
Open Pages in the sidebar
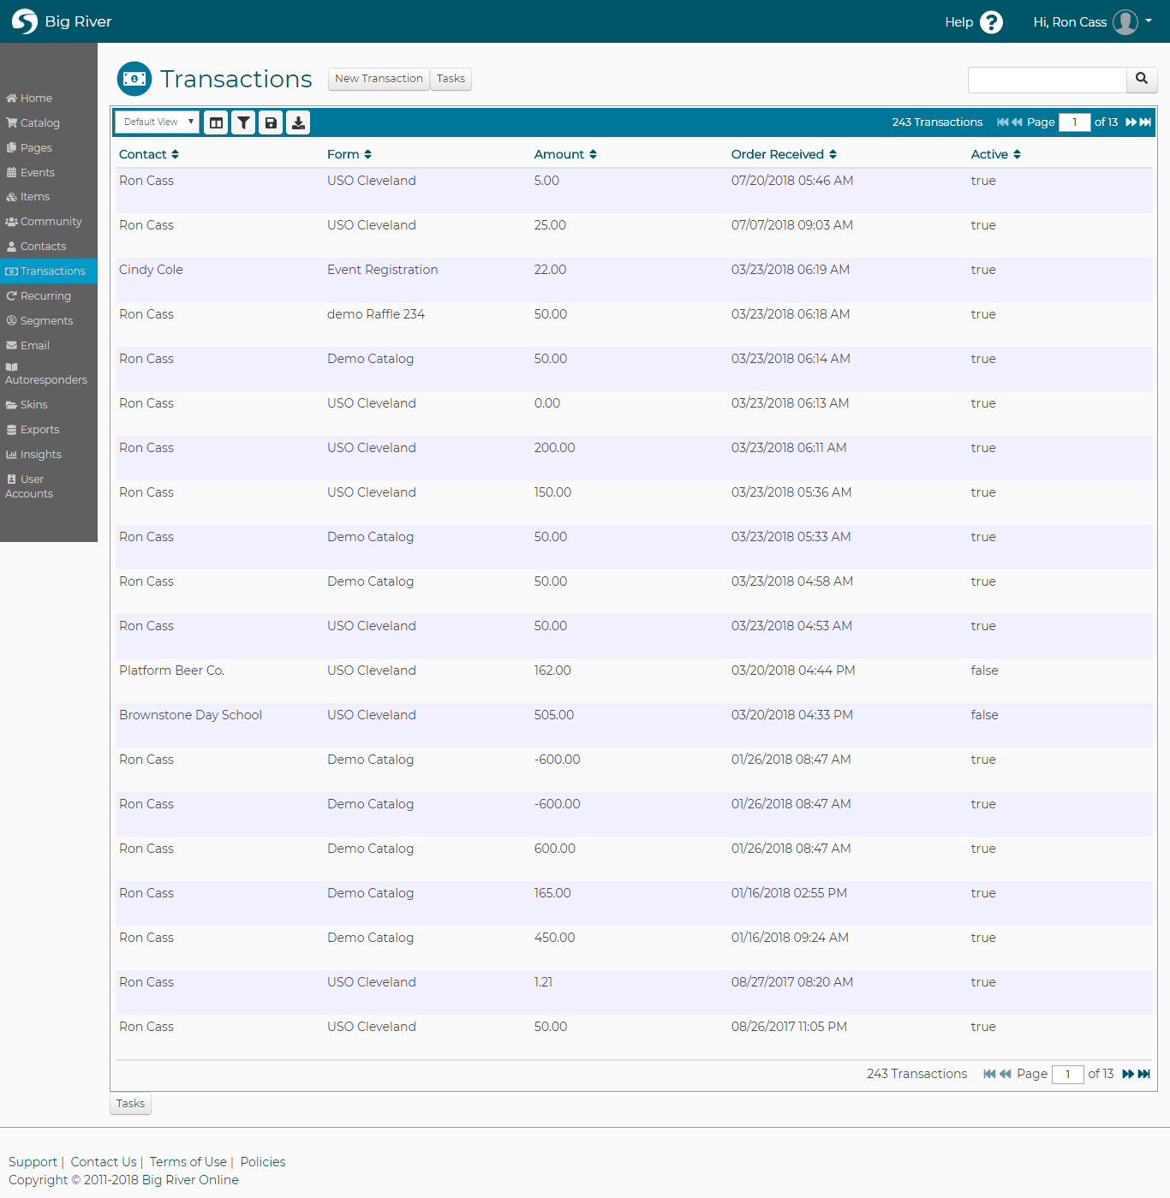49,148
